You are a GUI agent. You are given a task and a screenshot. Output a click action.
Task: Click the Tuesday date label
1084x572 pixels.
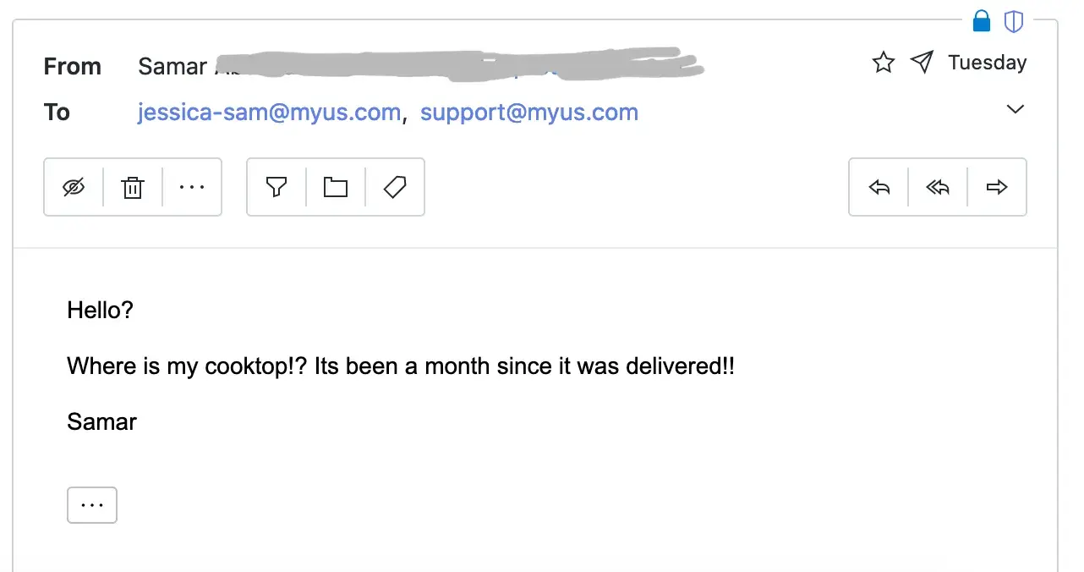(988, 63)
